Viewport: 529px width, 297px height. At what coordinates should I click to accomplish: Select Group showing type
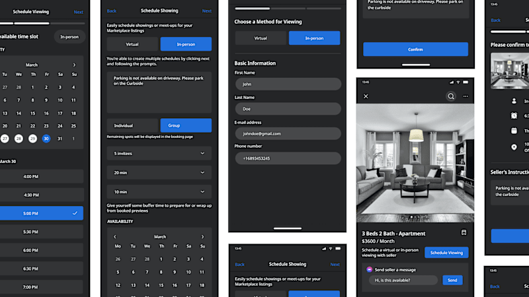186,125
